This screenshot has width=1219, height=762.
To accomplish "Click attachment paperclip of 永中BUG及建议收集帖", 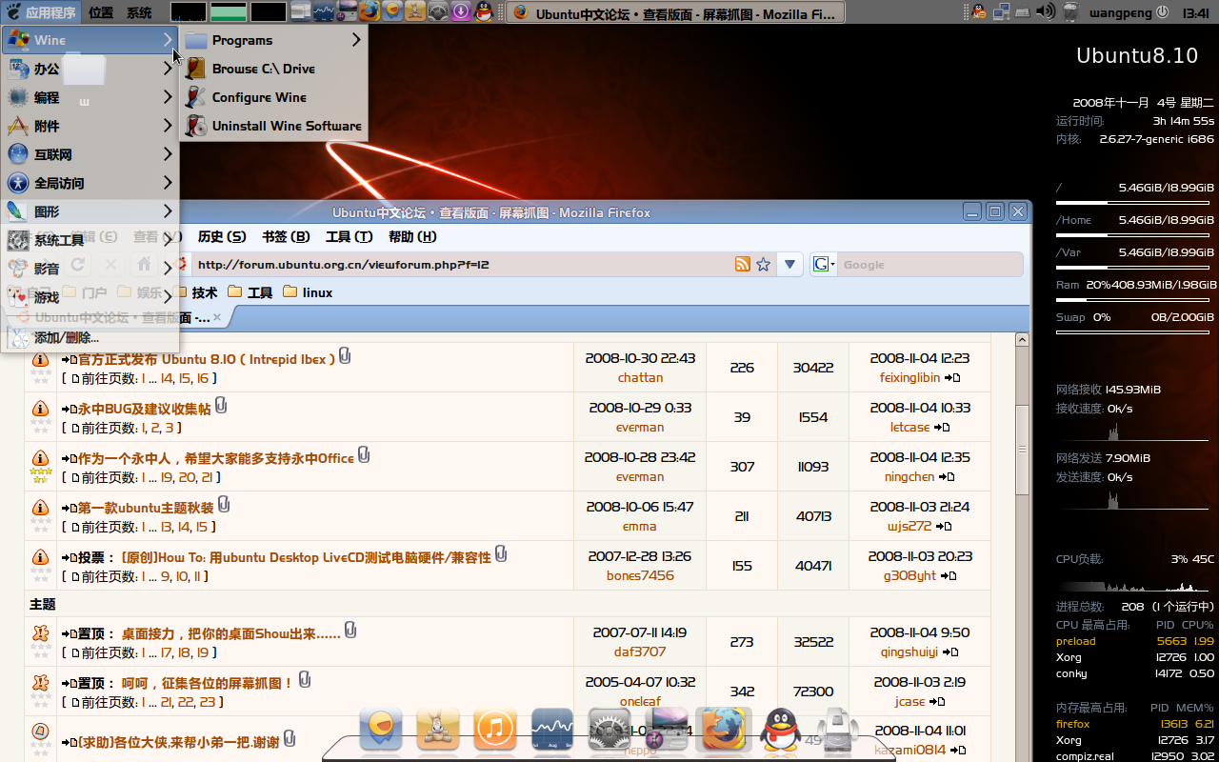I will [x=221, y=406].
